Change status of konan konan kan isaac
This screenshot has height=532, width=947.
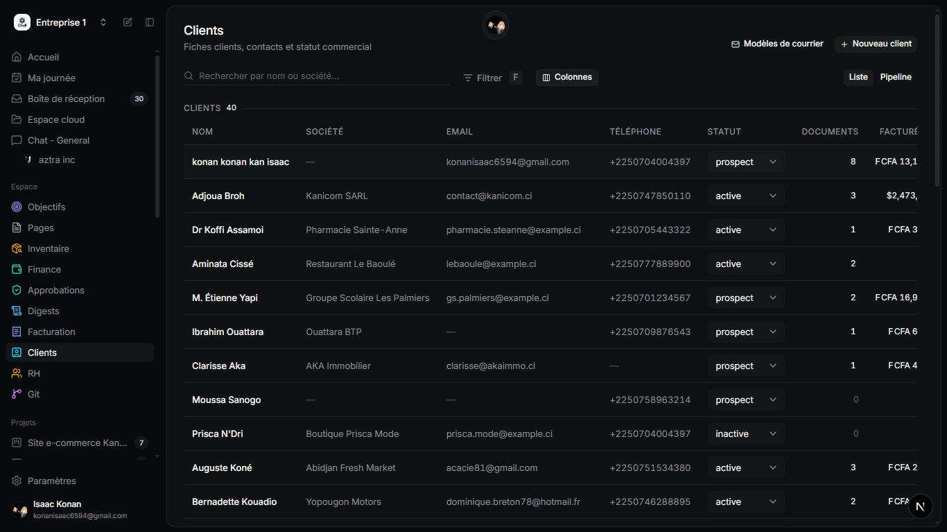pos(747,162)
